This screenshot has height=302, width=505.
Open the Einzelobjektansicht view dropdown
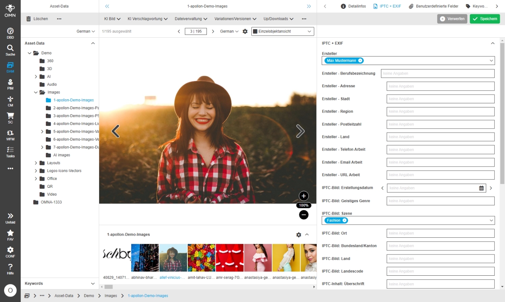pyautogui.click(x=283, y=31)
